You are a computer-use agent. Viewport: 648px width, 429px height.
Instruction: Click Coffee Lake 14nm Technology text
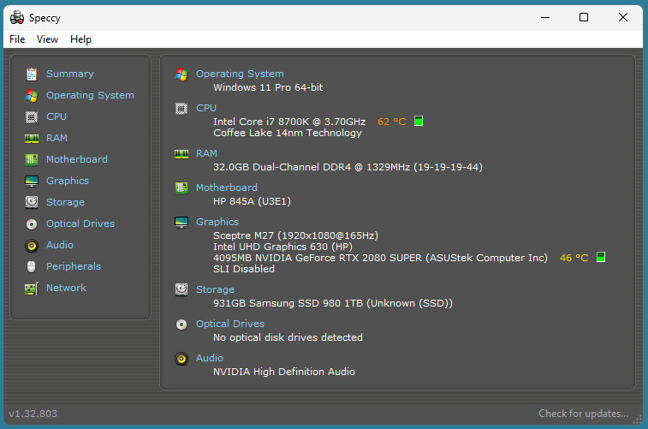pyautogui.click(x=288, y=133)
